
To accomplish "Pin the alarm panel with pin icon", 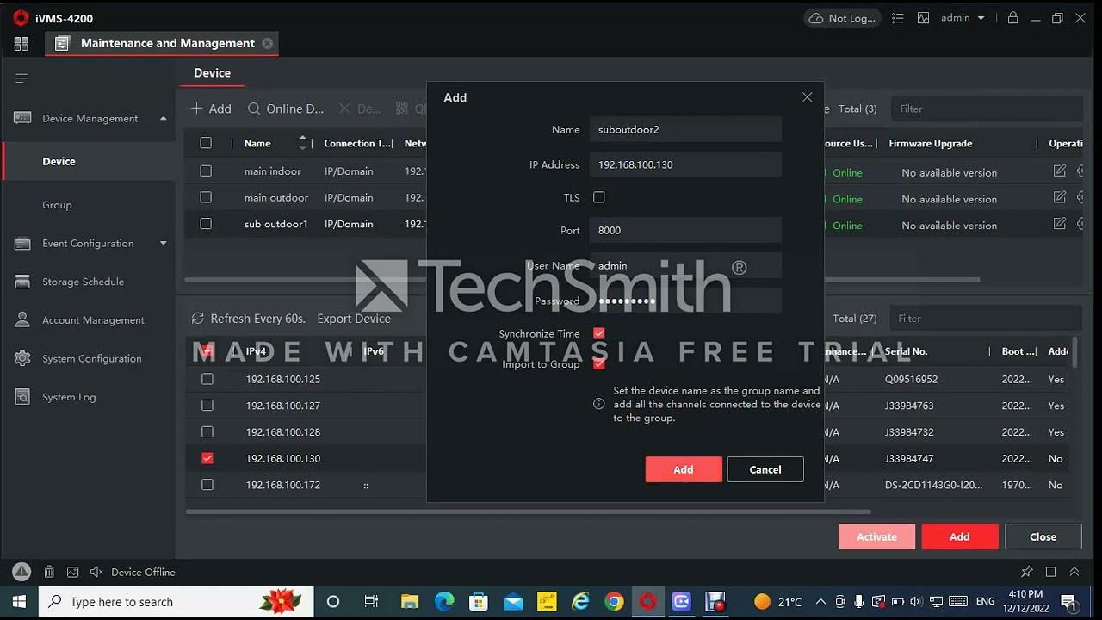I will point(1026,572).
